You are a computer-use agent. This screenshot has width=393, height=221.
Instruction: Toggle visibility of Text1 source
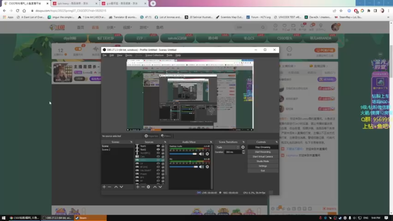click(158, 146)
